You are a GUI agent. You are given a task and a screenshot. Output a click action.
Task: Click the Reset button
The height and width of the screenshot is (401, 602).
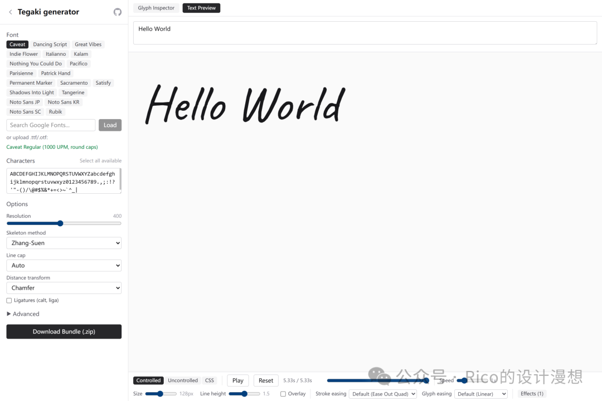pos(266,380)
